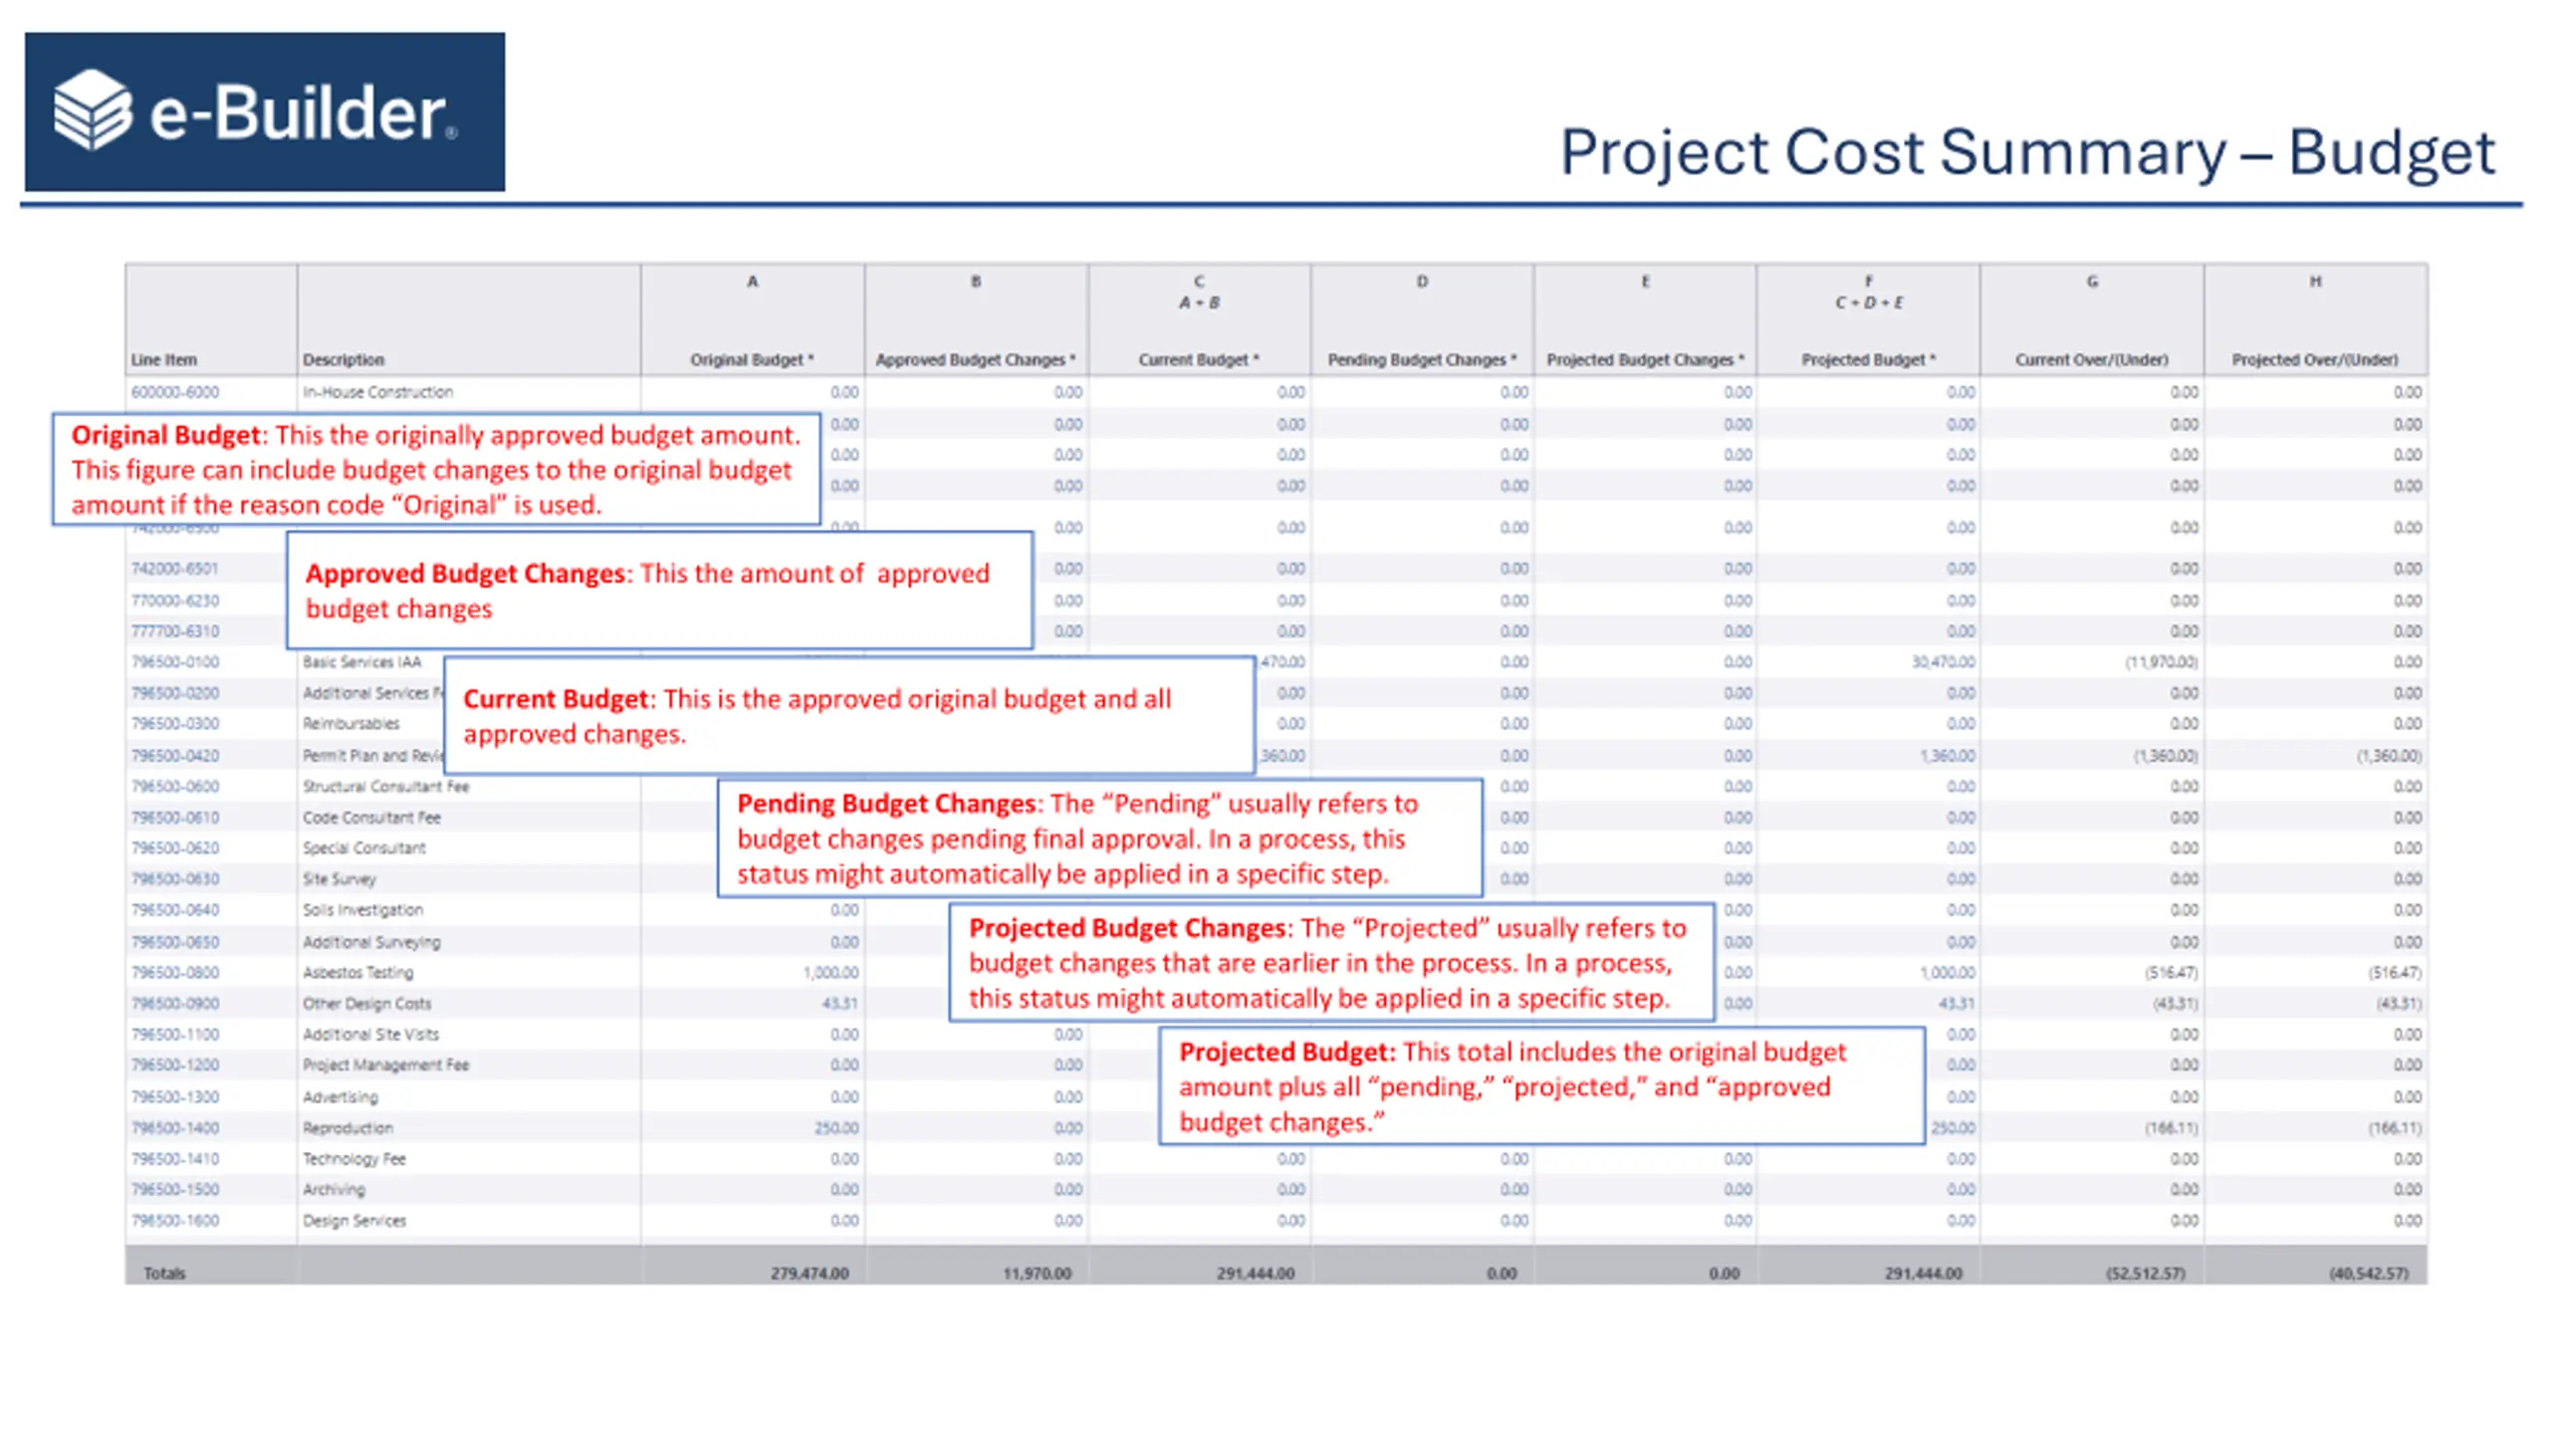Click Reproduction's 250.00 Original Budget value

tap(836, 1128)
